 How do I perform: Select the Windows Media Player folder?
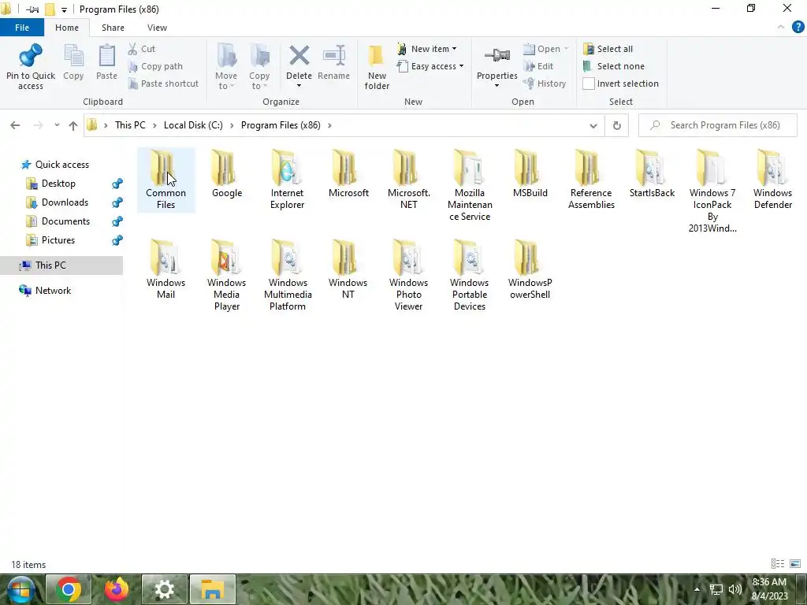pos(226,275)
